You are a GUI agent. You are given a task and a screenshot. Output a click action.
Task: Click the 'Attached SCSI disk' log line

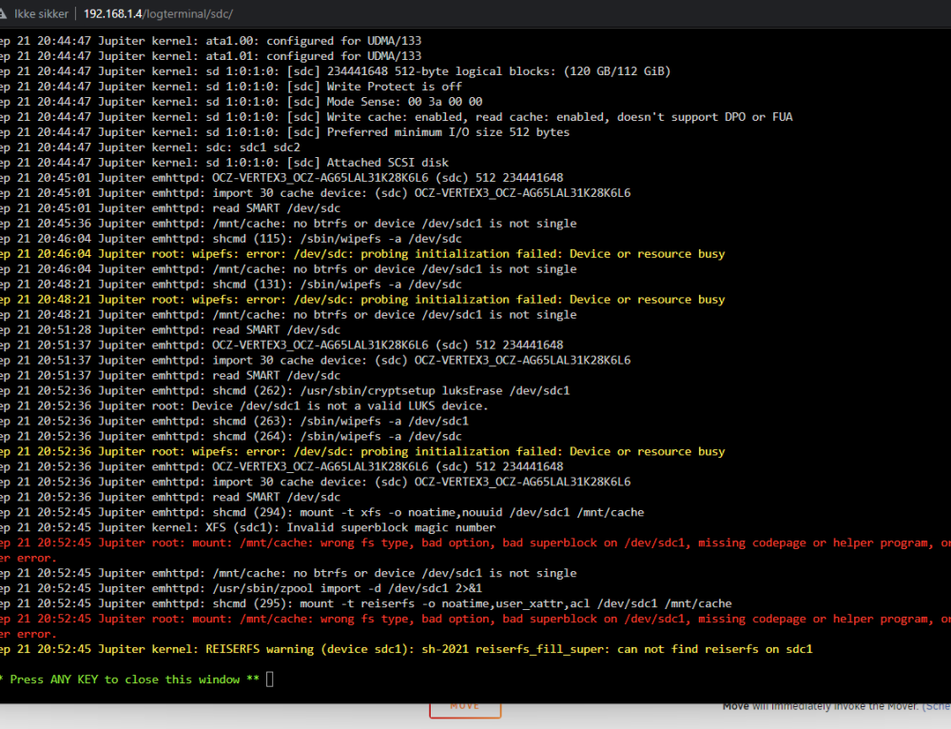(x=224, y=162)
